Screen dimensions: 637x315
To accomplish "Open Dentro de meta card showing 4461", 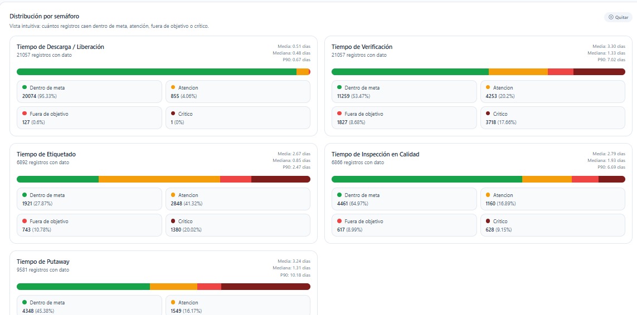I will [404, 199].
